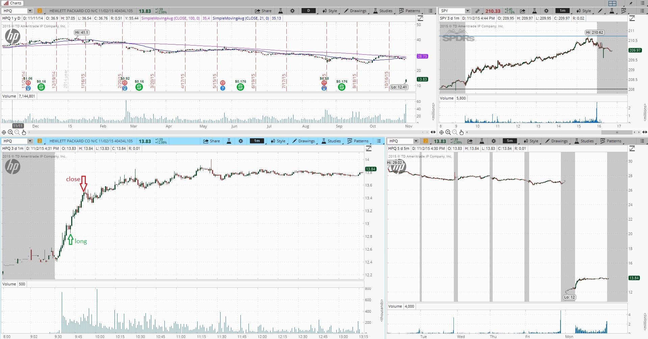
Task: Open the flask (thinkLog) icon in top-left HPQ chart toolbar
Action: (x=281, y=11)
